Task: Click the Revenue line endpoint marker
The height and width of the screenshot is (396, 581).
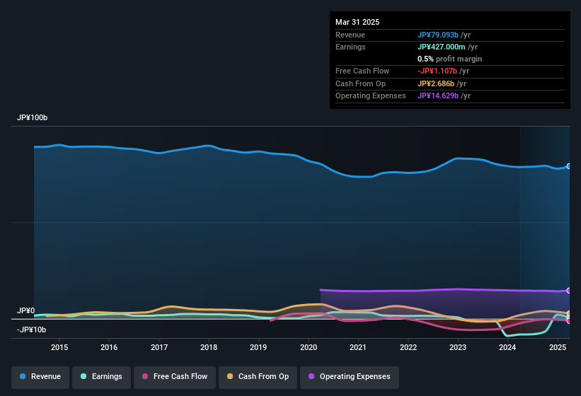Action: tap(569, 166)
